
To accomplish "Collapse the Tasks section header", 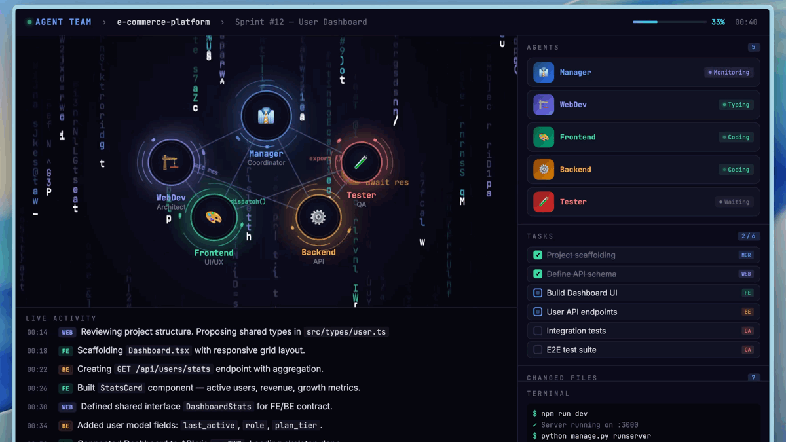I will pyautogui.click(x=540, y=236).
